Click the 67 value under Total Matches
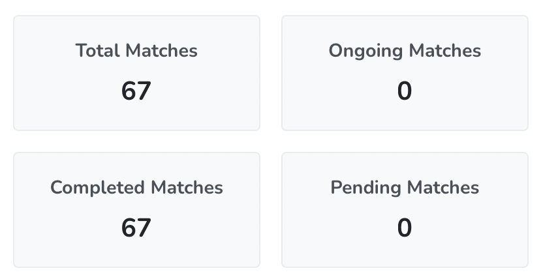Viewport: 543px width, 279px height. click(136, 91)
